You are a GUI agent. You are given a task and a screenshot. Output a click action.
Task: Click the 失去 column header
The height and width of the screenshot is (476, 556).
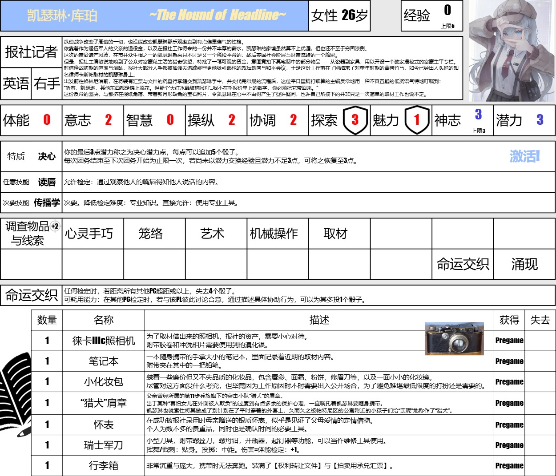(x=540, y=320)
